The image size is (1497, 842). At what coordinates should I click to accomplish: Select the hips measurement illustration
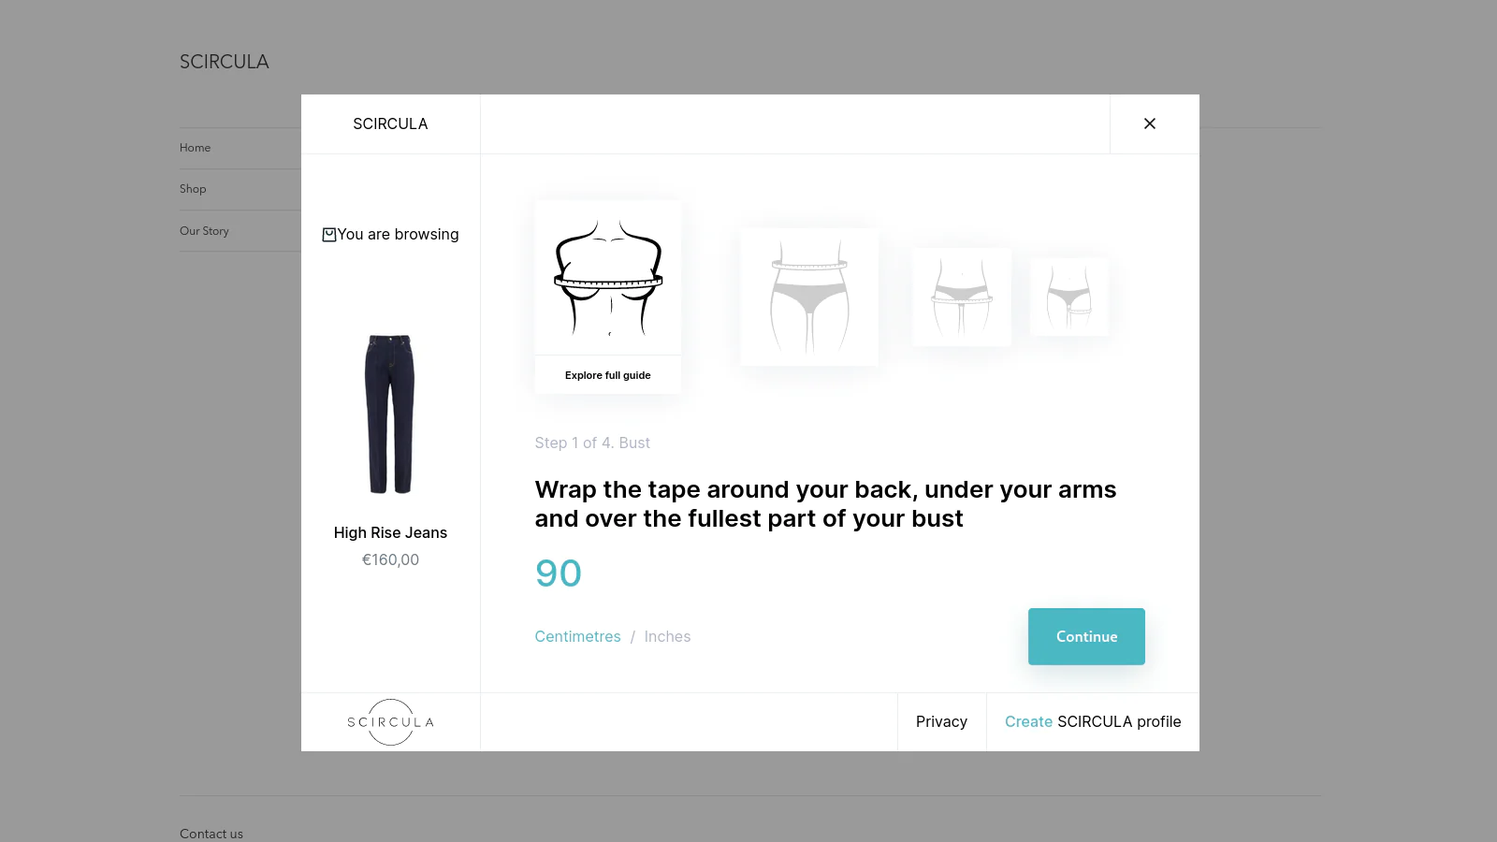(x=962, y=297)
